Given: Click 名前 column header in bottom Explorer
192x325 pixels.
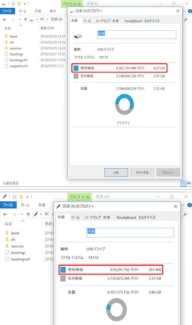Looking at the screenshot, I should [x=8, y=224].
